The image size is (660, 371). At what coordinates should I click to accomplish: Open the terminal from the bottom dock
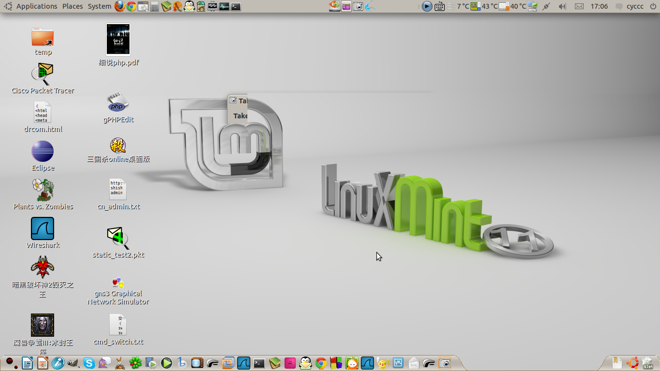pyautogui.click(x=259, y=363)
